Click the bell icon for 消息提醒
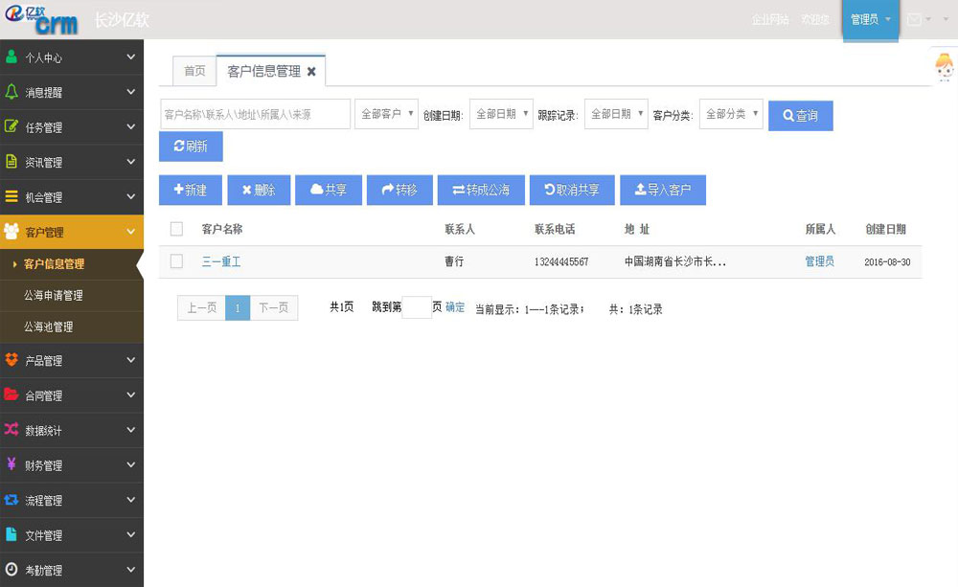This screenshot has width=958, height=587. pyautogui.click(x=11, y=92)
